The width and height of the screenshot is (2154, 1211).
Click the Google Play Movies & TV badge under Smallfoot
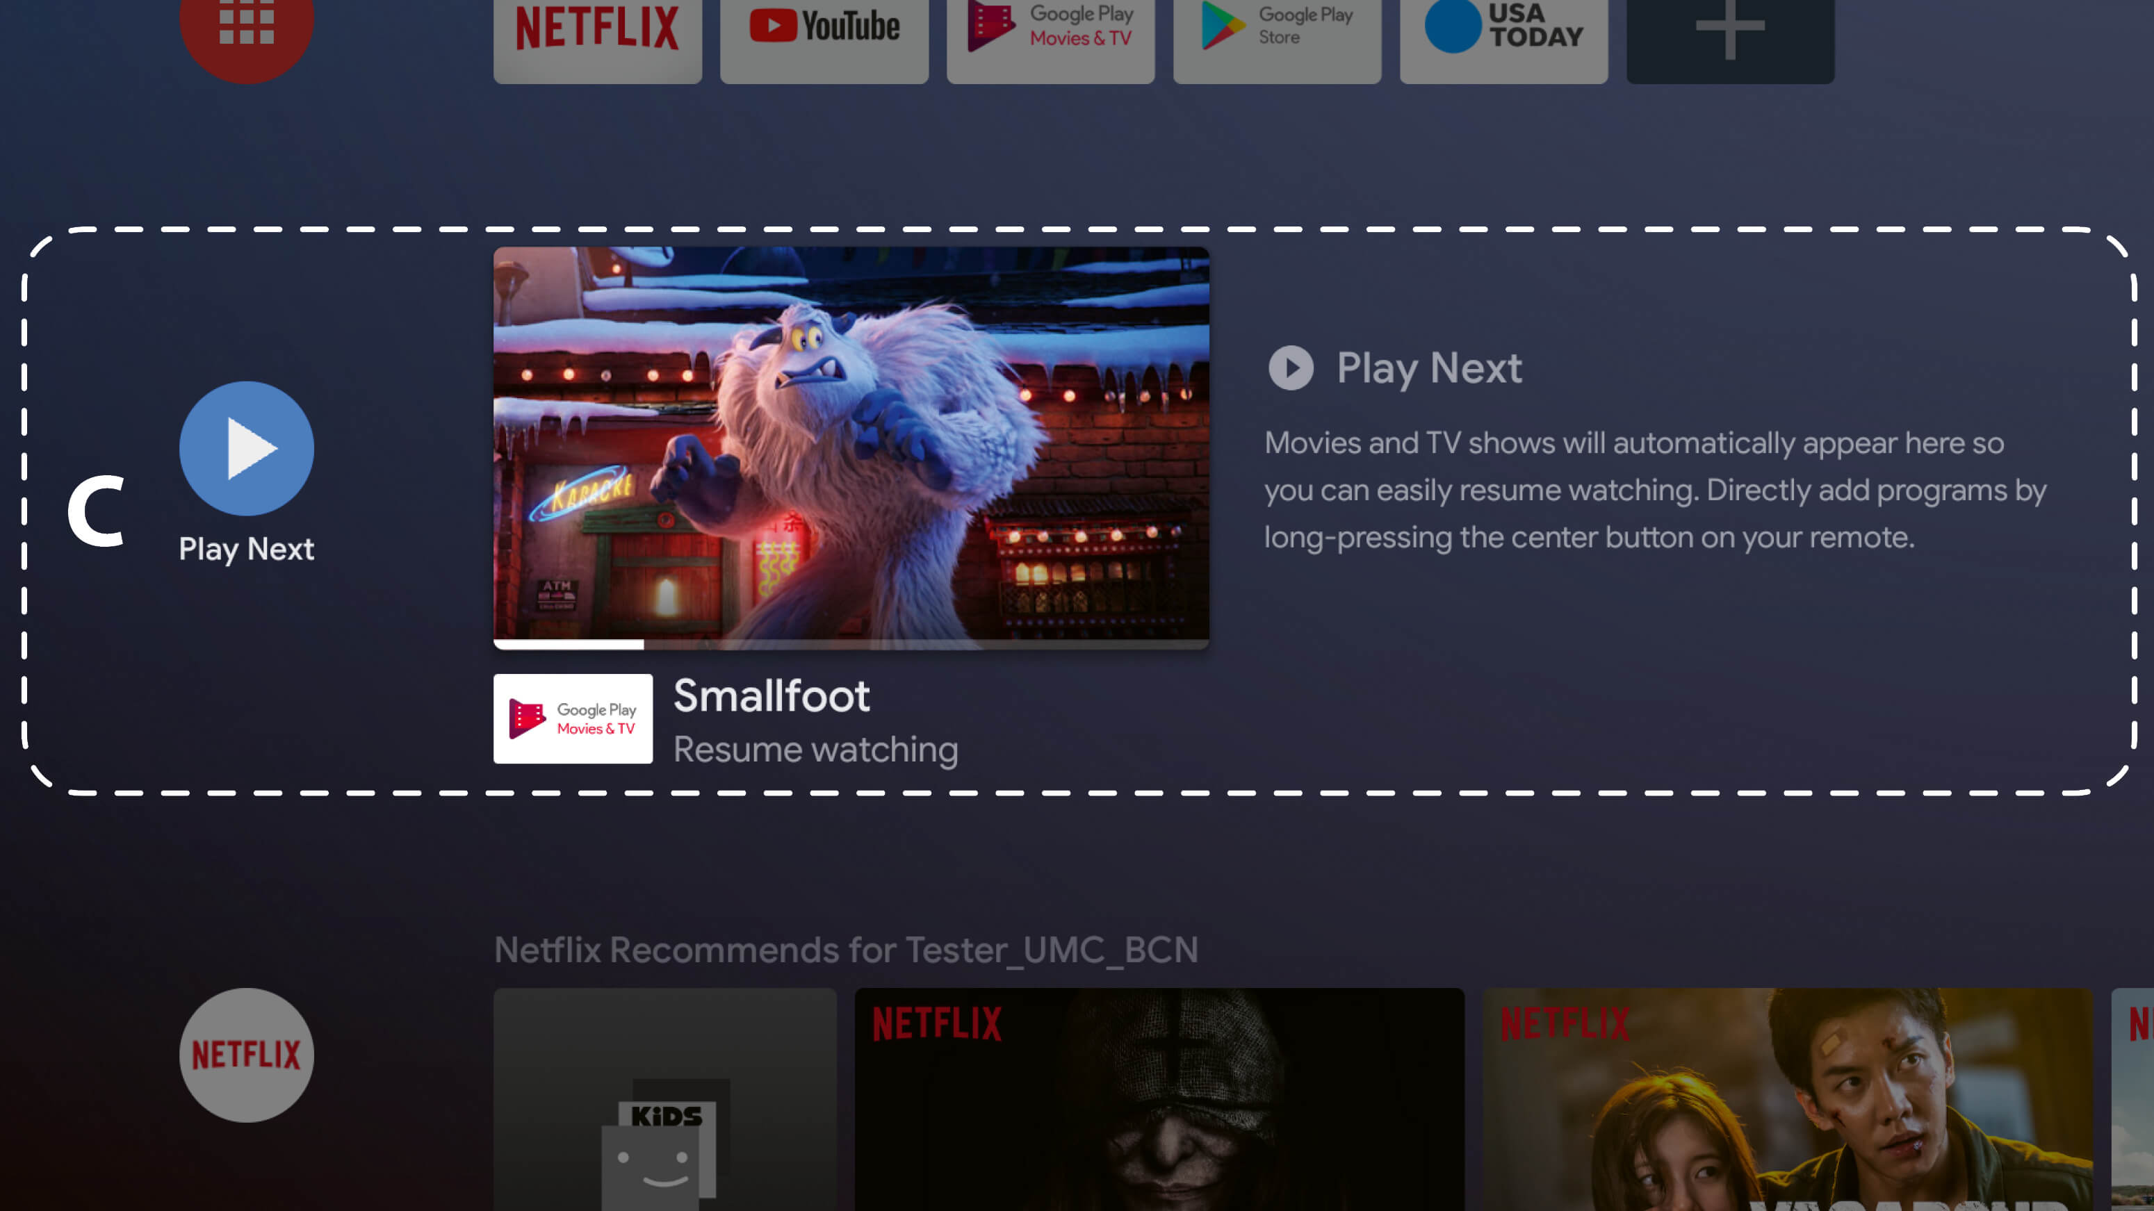tap(573, 718)
